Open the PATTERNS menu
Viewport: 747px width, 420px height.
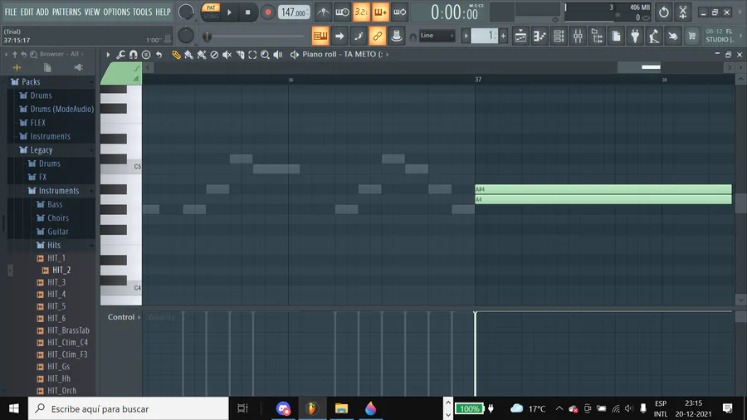[x=66, y=12]
